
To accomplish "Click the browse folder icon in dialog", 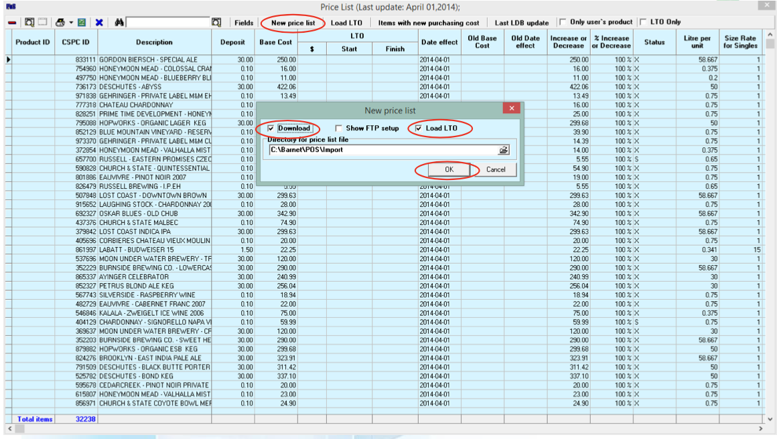I will [x=504, y=150].
